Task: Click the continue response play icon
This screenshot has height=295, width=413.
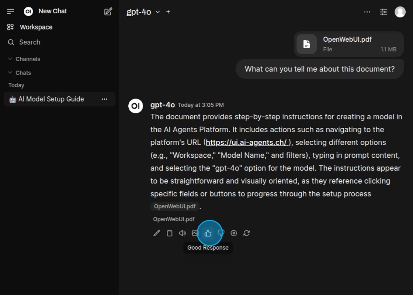Action: (x=234, y=233)
